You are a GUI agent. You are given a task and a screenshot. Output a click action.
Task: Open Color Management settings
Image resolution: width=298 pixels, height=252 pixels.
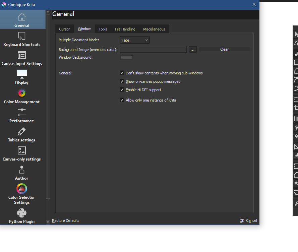point(22,97)
